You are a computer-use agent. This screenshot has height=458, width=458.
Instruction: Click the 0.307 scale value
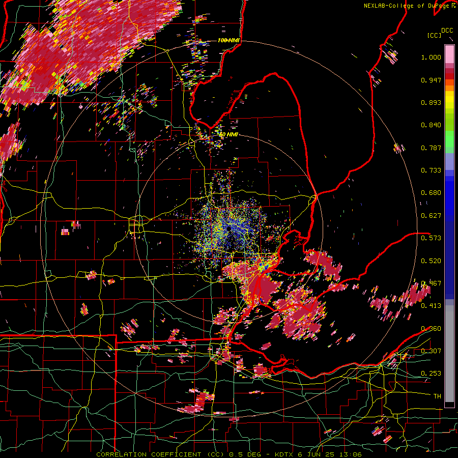(431, 351)
